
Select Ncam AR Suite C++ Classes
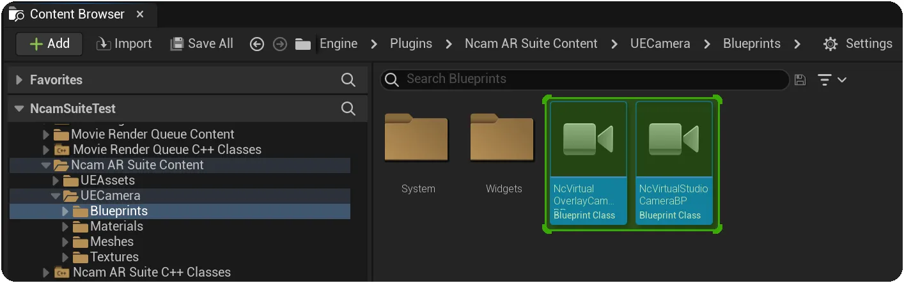coord(152,272)
